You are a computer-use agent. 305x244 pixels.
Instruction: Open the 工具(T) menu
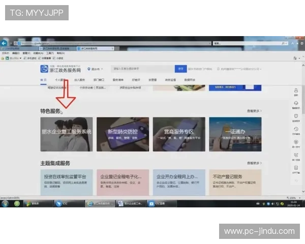[50, 53]
